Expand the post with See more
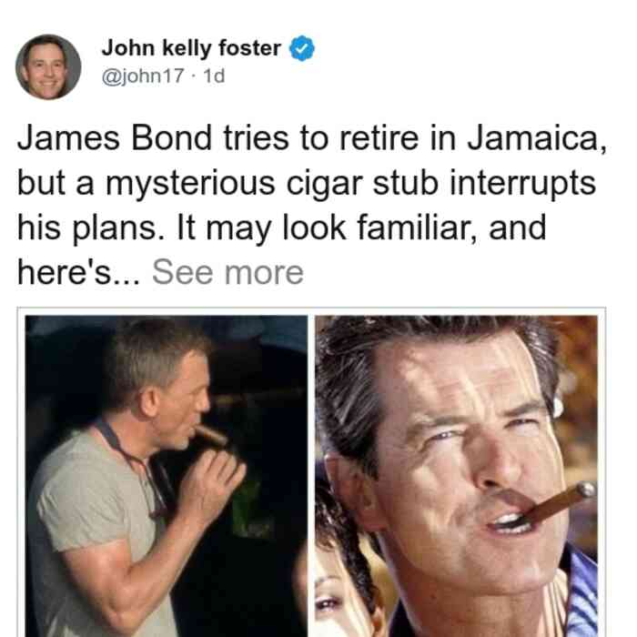 pos(227,273)
